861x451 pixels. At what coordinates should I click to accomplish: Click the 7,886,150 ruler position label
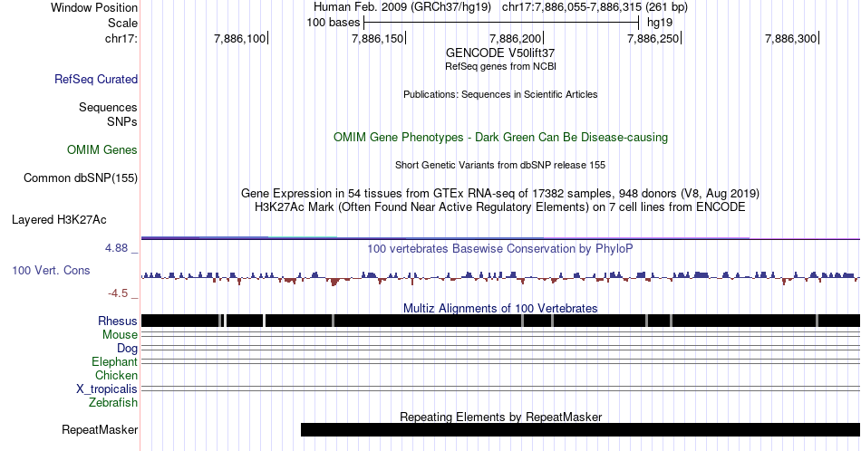377,38
